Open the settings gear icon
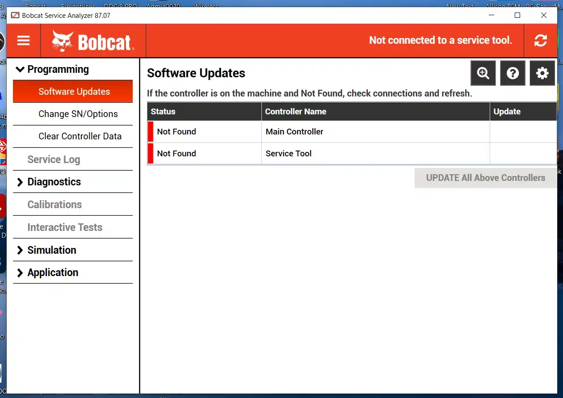 tap(542, 73)
